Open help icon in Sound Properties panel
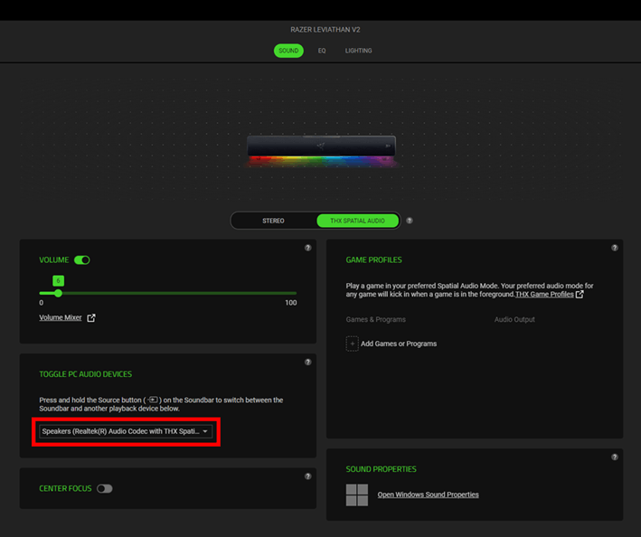Image resolution: width=641 pixels, height=537 pixels. tap(615, 457)
